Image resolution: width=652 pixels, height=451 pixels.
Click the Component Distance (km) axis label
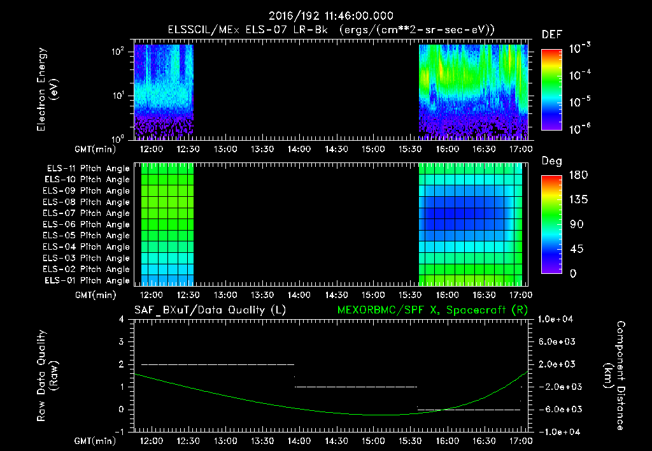[614, 376]
